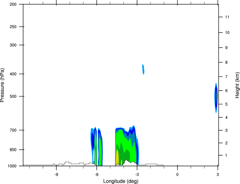This screenshot has width=240, height=184.
Task: Pick the 11 km height tick label
Action: point(227,17)
